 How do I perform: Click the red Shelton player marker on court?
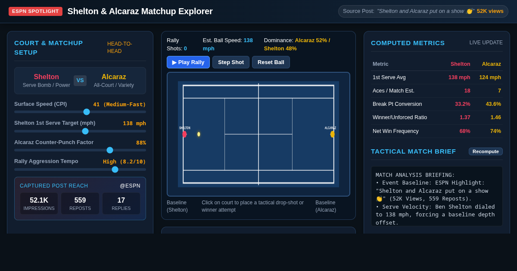pos(184,134)
